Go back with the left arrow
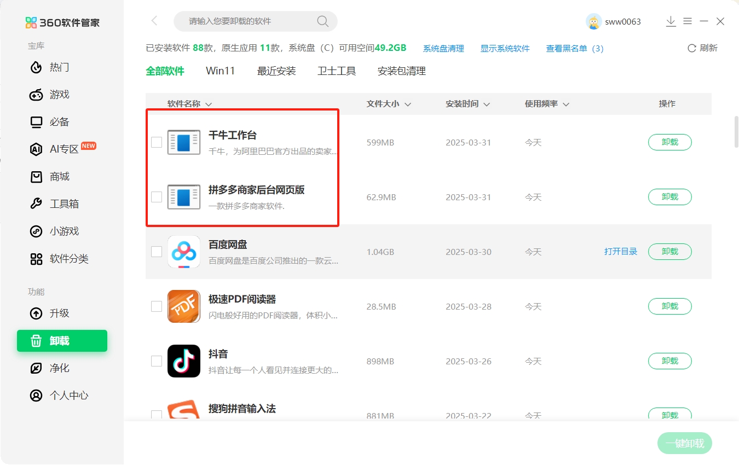739x465 pixels. point(154,21)
